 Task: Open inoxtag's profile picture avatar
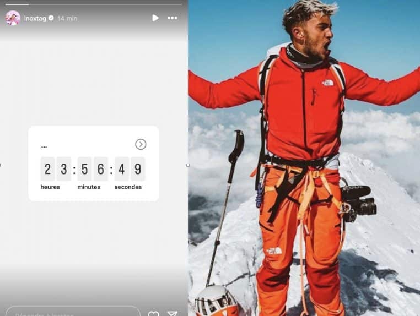tap(13, 18)
